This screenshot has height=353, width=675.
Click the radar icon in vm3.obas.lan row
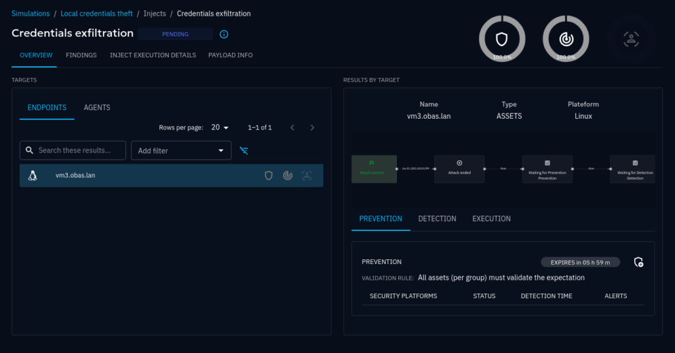pyautogui.click(x=287, y=176)
